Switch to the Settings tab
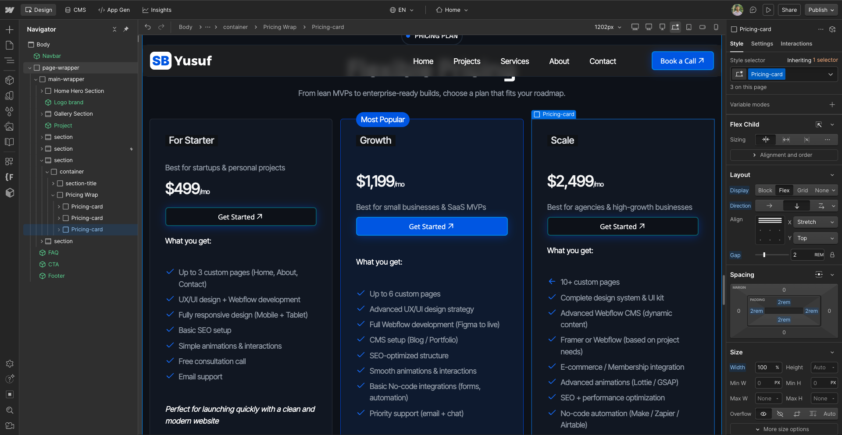 (762, 43)
